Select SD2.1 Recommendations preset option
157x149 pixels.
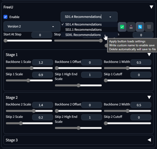click(89, 29)
